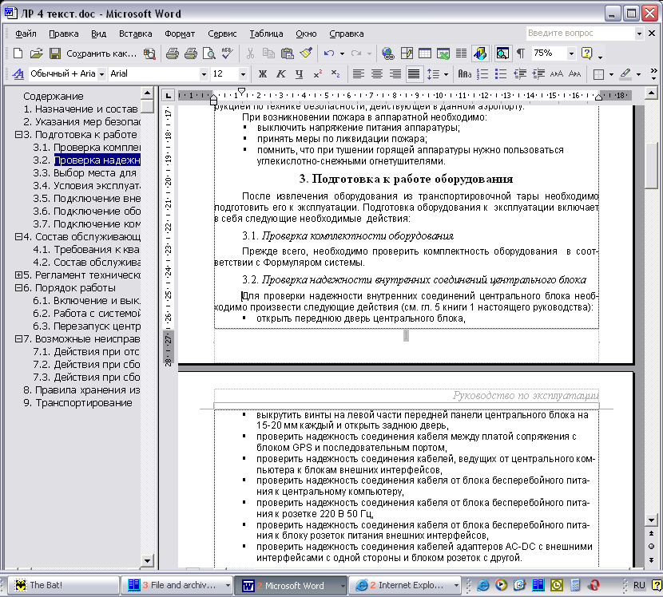The image size is (663, 597).
Task: Toggle the Document Map view
Action: click(502, 53)
